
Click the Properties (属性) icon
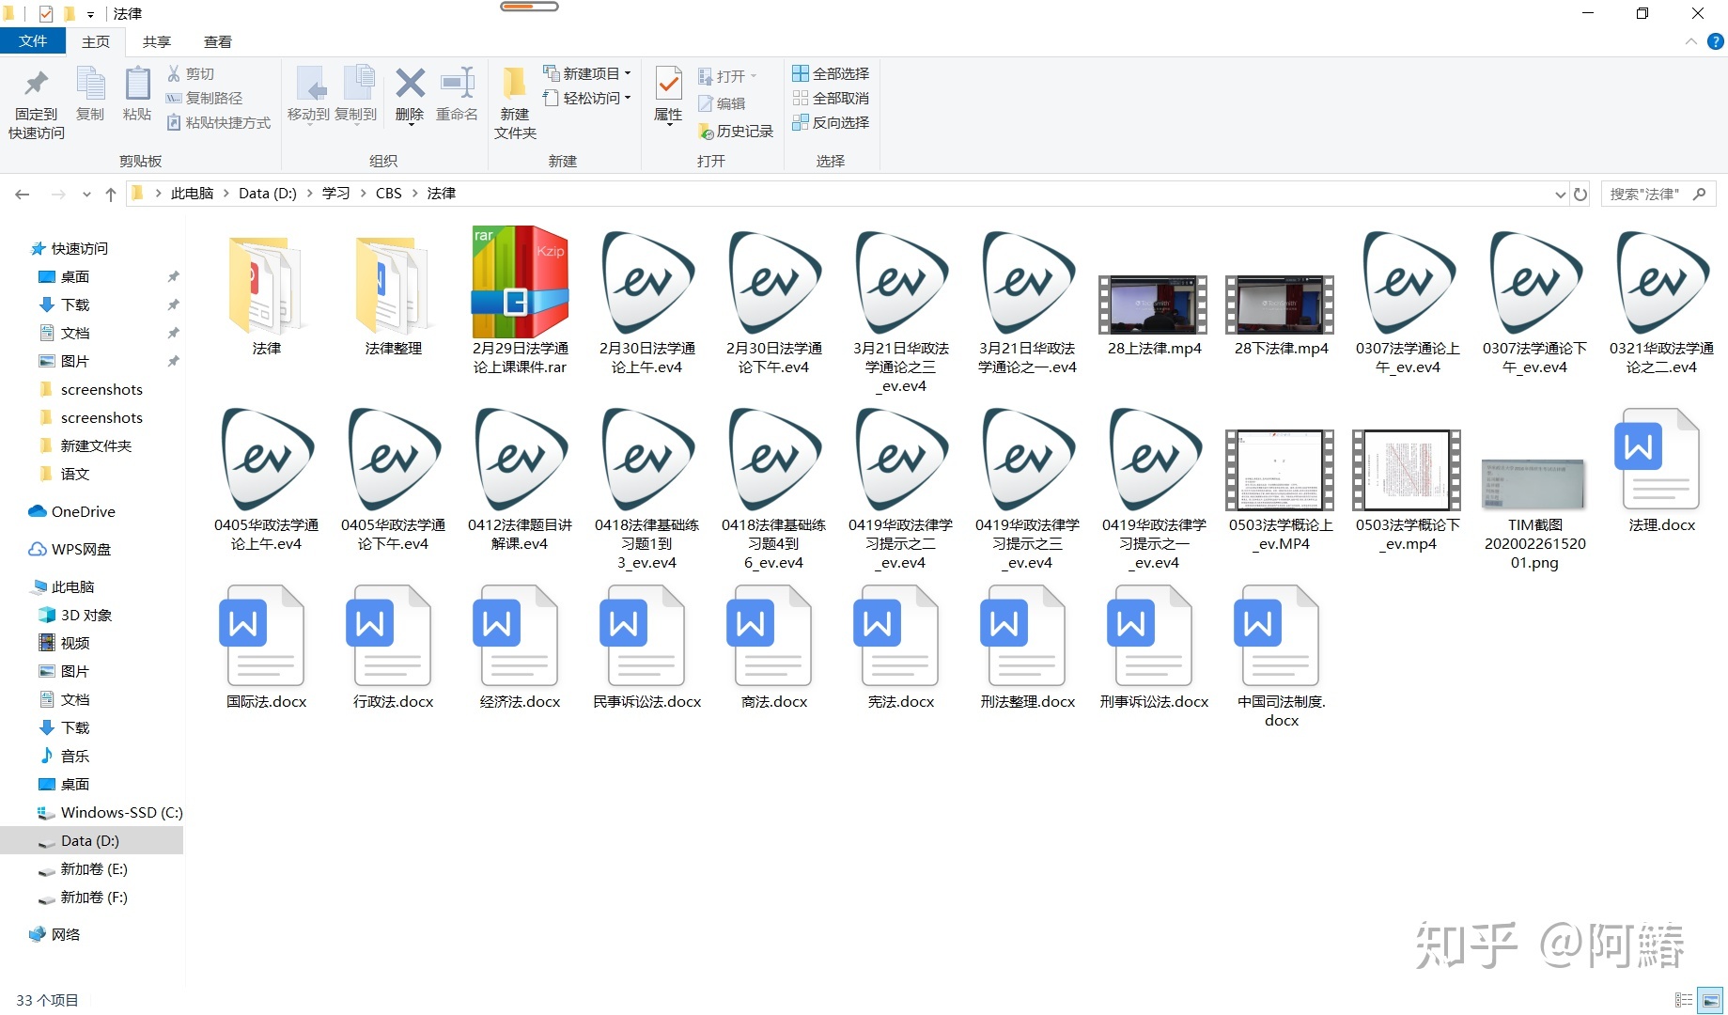[668, 84]
